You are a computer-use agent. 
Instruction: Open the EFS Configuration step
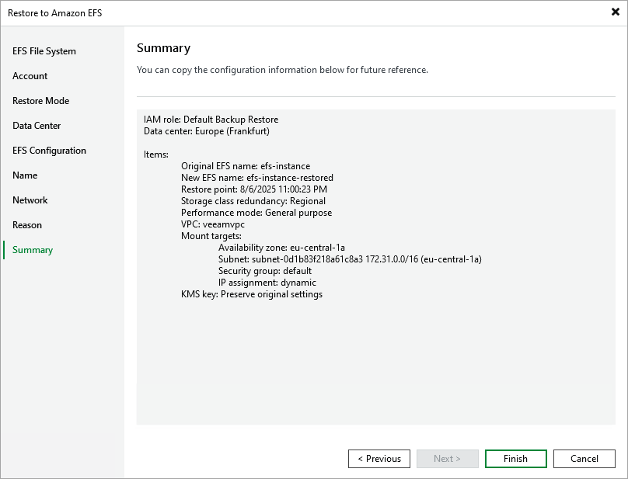49,151
